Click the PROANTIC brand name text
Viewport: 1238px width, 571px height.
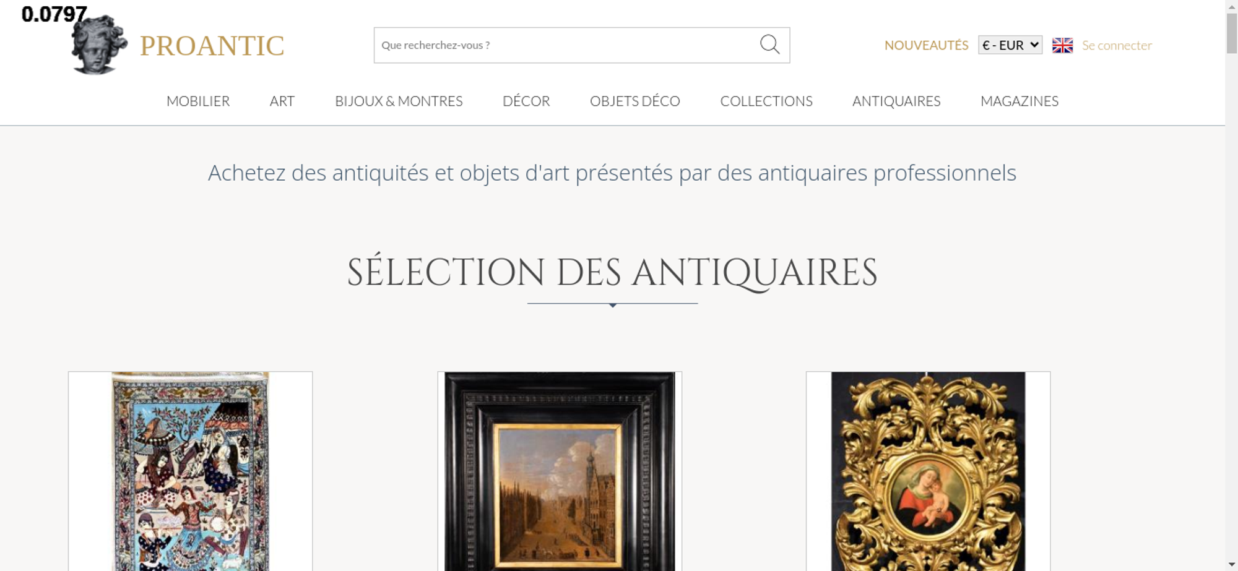click(212, 46)
